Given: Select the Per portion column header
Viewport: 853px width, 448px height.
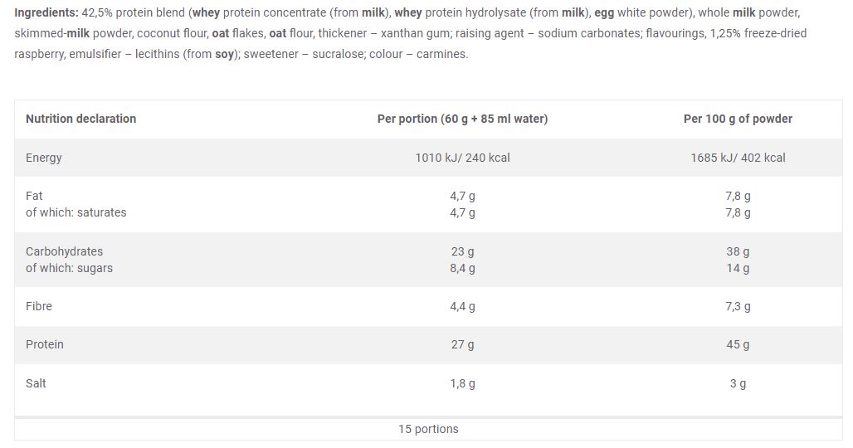Looking at the screenshot, I should (462, 119).
